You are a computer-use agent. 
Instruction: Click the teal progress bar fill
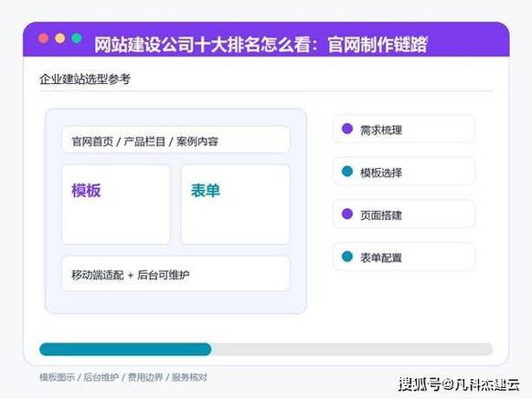click(x=125, y=349)
